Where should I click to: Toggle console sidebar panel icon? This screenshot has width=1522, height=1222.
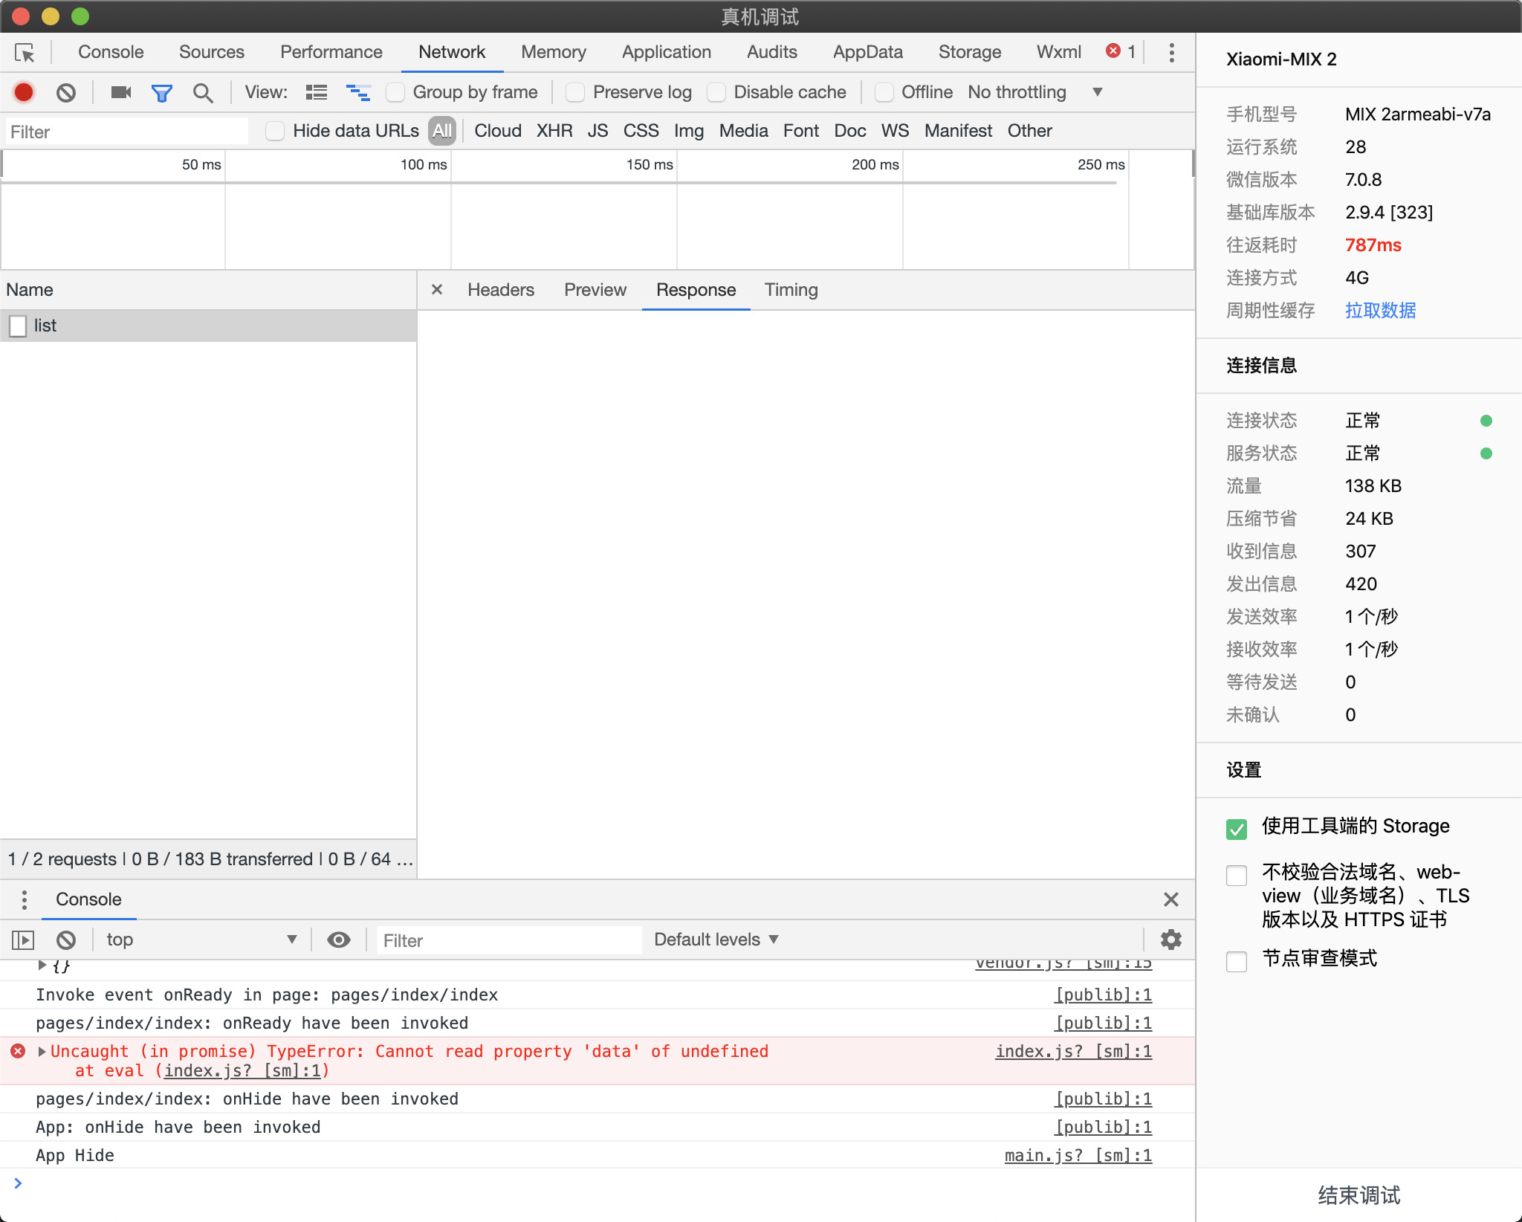tap(23, 940)
